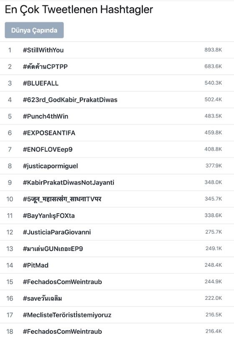Screen dimensions: 234x339
Task: Click #FechadosComWeintraub at rank 15
Action: tap(62, 282)
